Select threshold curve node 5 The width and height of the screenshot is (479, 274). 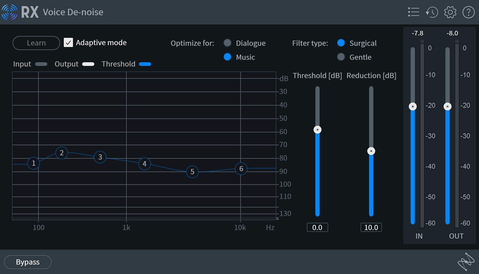(x=192, y=172)
